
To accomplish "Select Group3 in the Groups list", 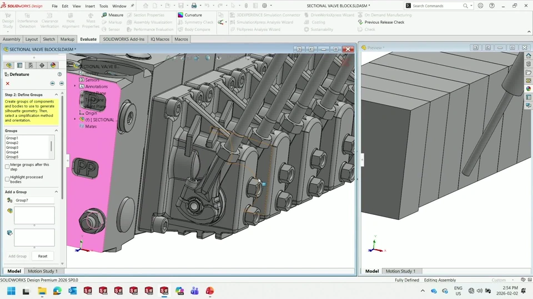I will click(12, 147).
